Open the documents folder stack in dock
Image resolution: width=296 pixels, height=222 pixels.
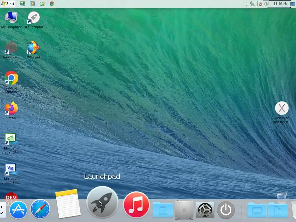pyautogui.click(x=278, y=210)
